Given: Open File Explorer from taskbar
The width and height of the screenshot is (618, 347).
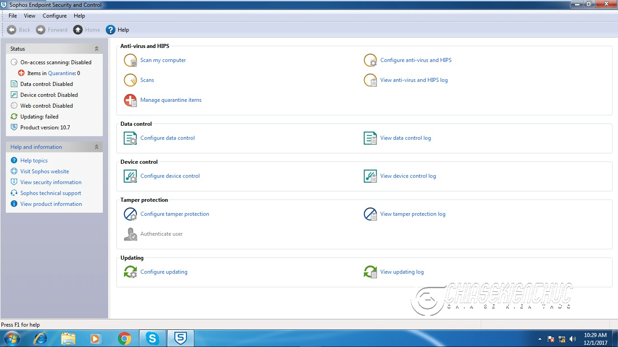Looking at the screenshot, I should [x=68, y=338].
